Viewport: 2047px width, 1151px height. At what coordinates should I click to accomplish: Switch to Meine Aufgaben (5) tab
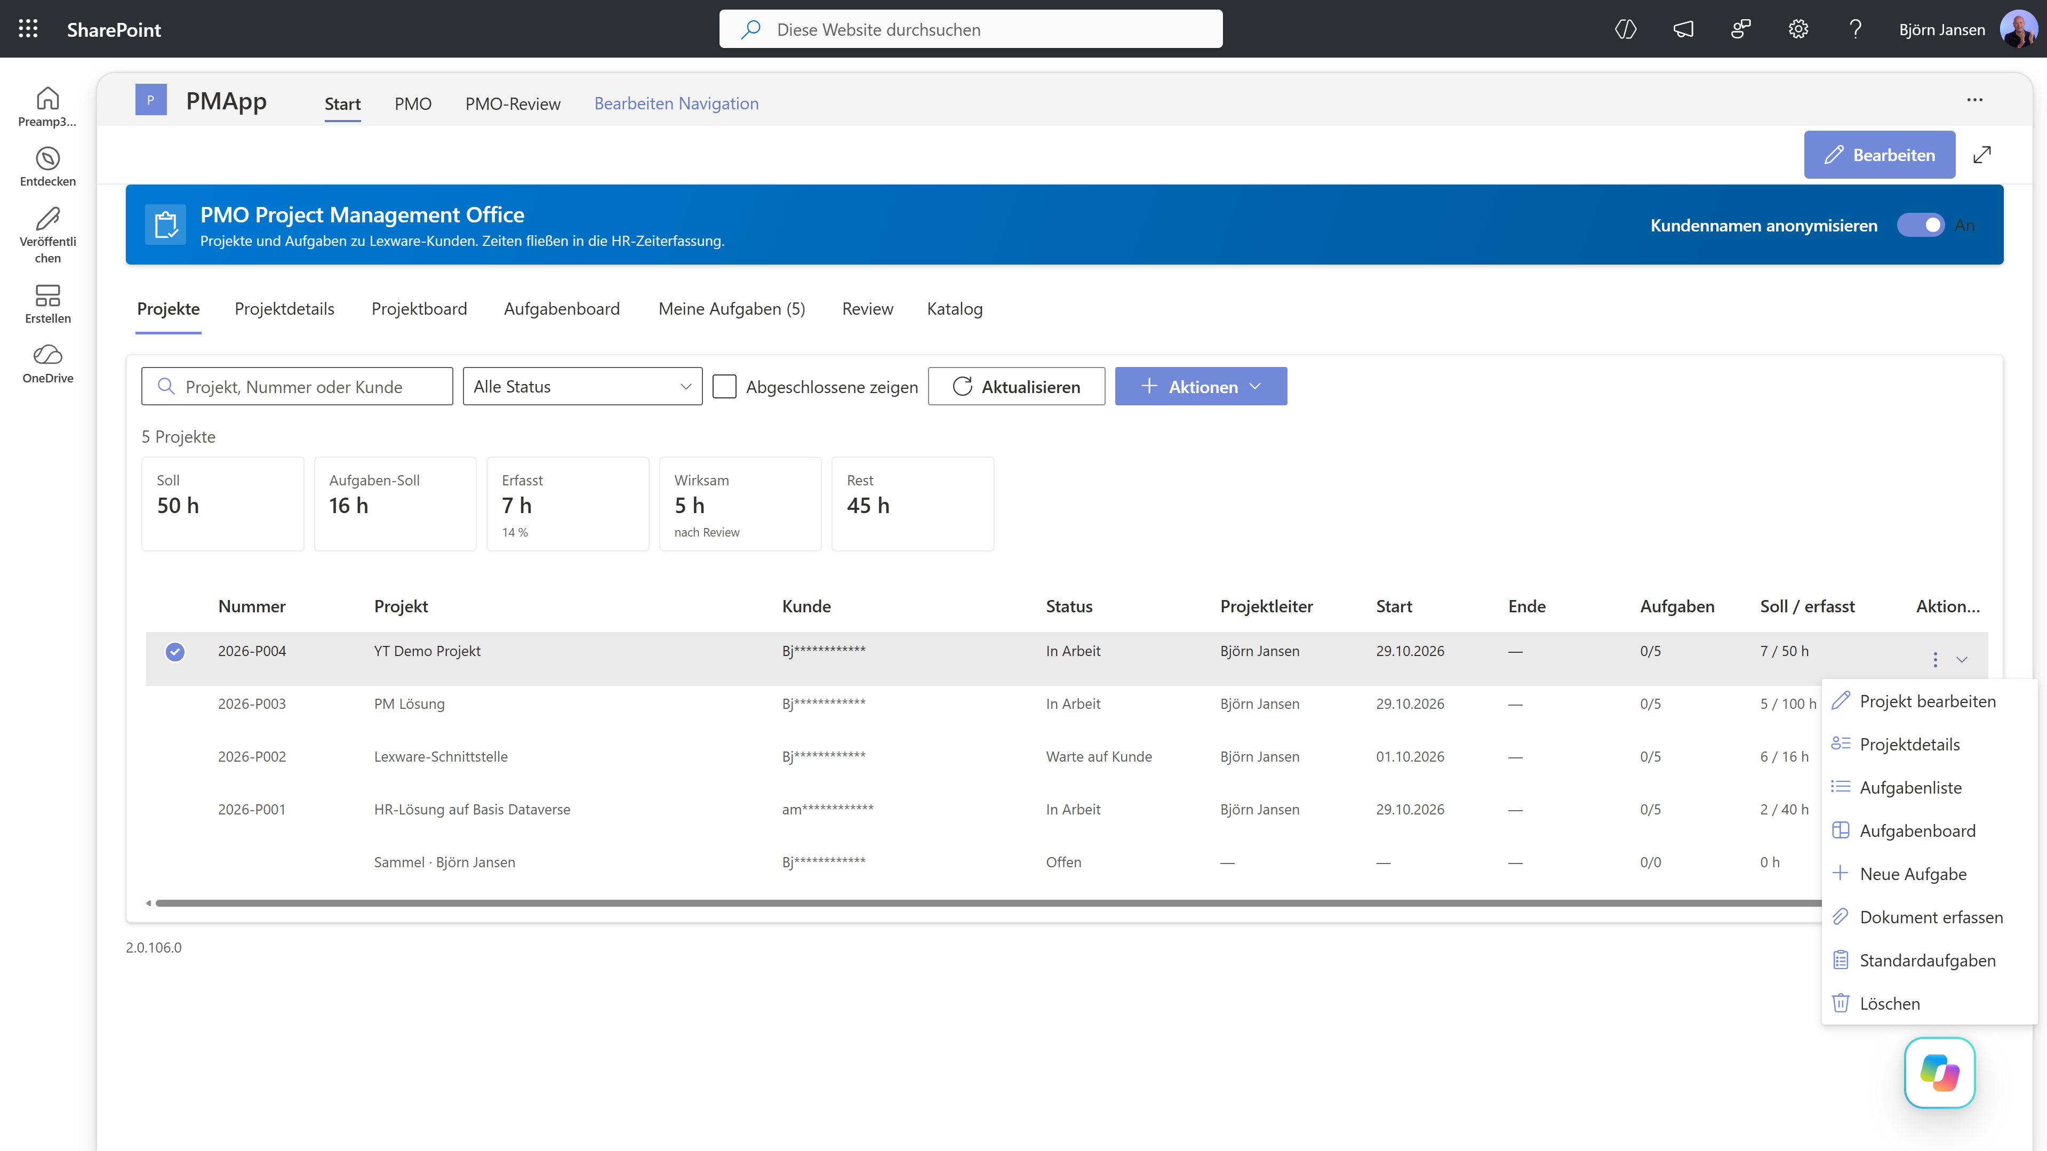(x=731, y=308)
